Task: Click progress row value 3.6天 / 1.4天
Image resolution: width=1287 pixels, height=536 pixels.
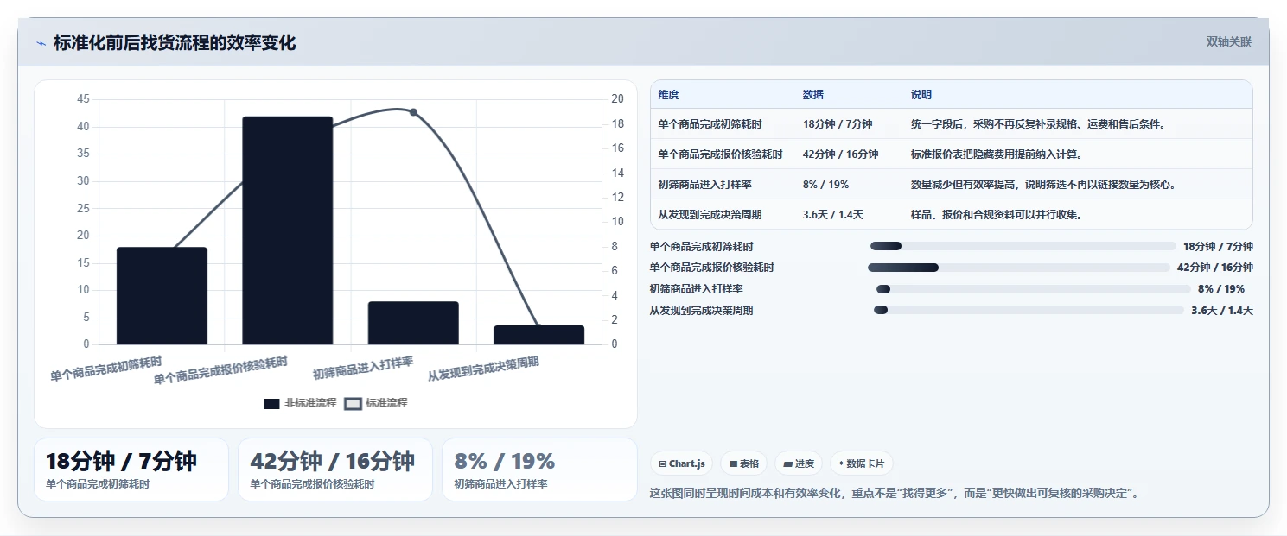Action: (1222, 311)
